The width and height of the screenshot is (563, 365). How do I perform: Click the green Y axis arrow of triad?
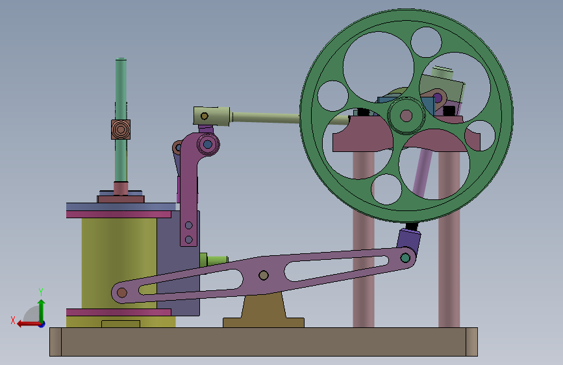coord(42,310)
